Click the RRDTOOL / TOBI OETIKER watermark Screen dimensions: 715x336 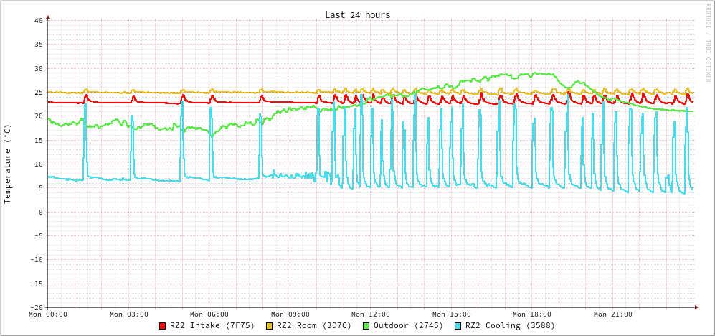(707, 43)
